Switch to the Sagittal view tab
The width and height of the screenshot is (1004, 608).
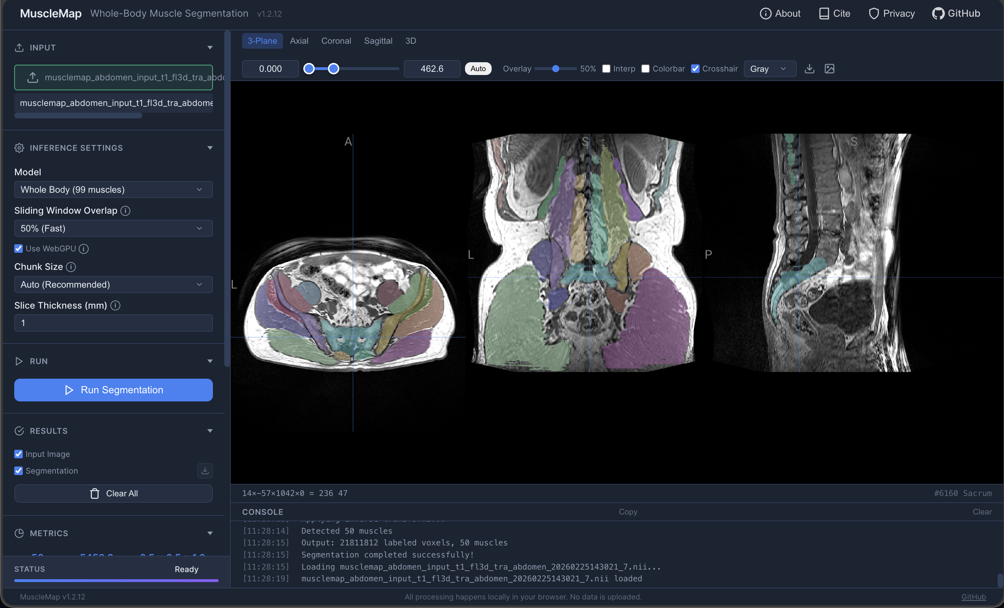click(x=378, y=40)
